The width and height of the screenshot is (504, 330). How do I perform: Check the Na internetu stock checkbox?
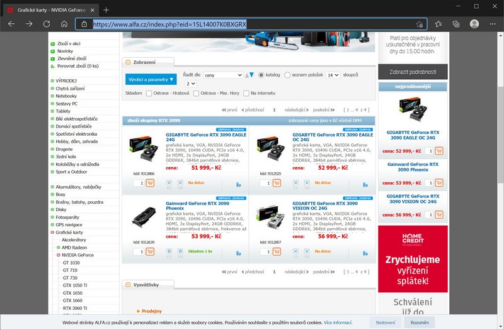coord(246,93)
